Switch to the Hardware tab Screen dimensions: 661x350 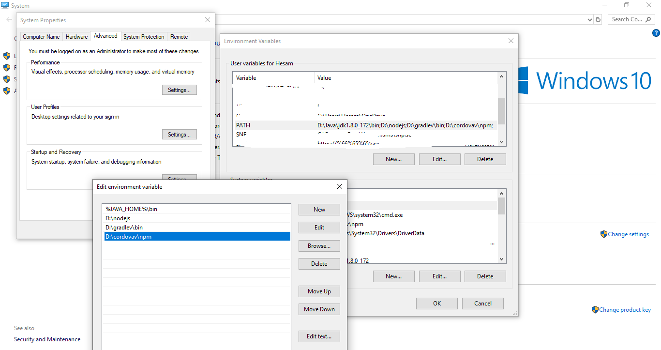(x=76, y=37)
